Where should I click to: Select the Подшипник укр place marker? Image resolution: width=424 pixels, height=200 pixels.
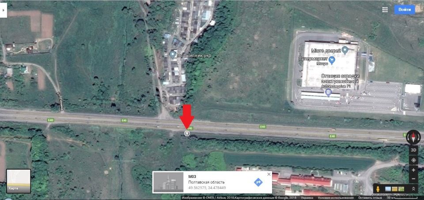coord(173,55)
